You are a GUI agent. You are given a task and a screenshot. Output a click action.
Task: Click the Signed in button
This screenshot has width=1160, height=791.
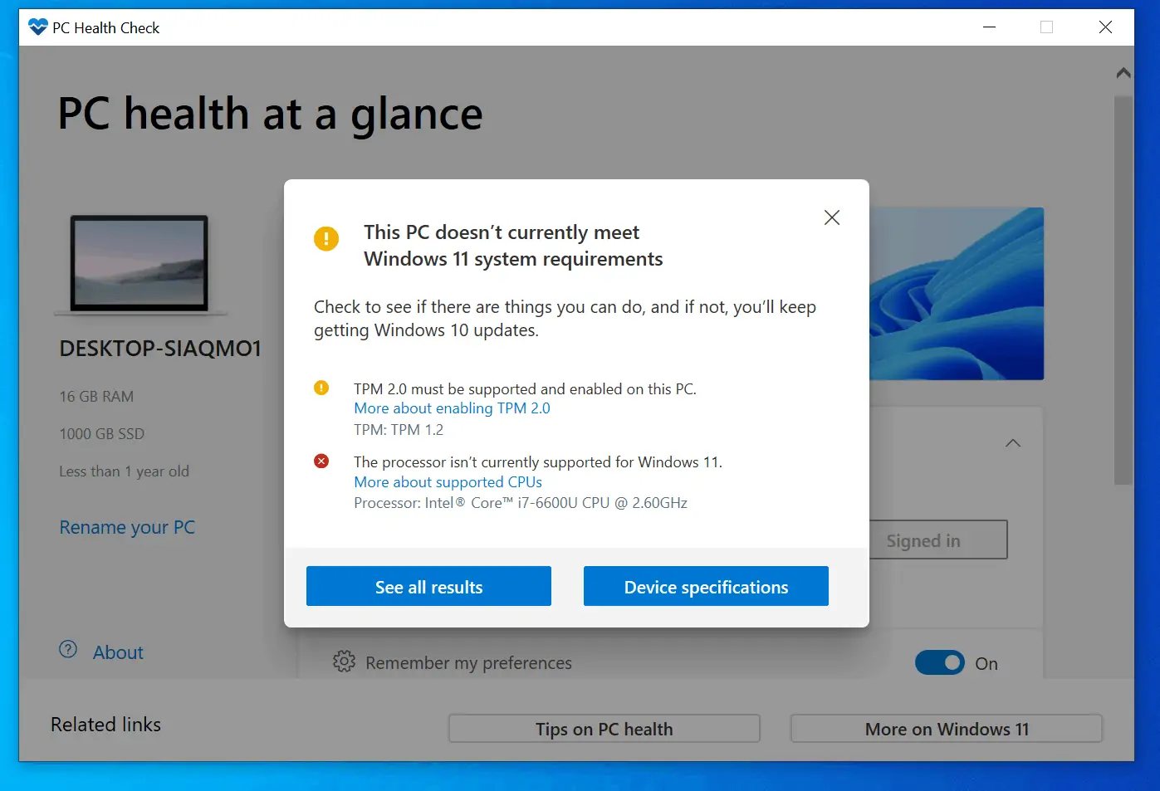[x=938, y=540]
